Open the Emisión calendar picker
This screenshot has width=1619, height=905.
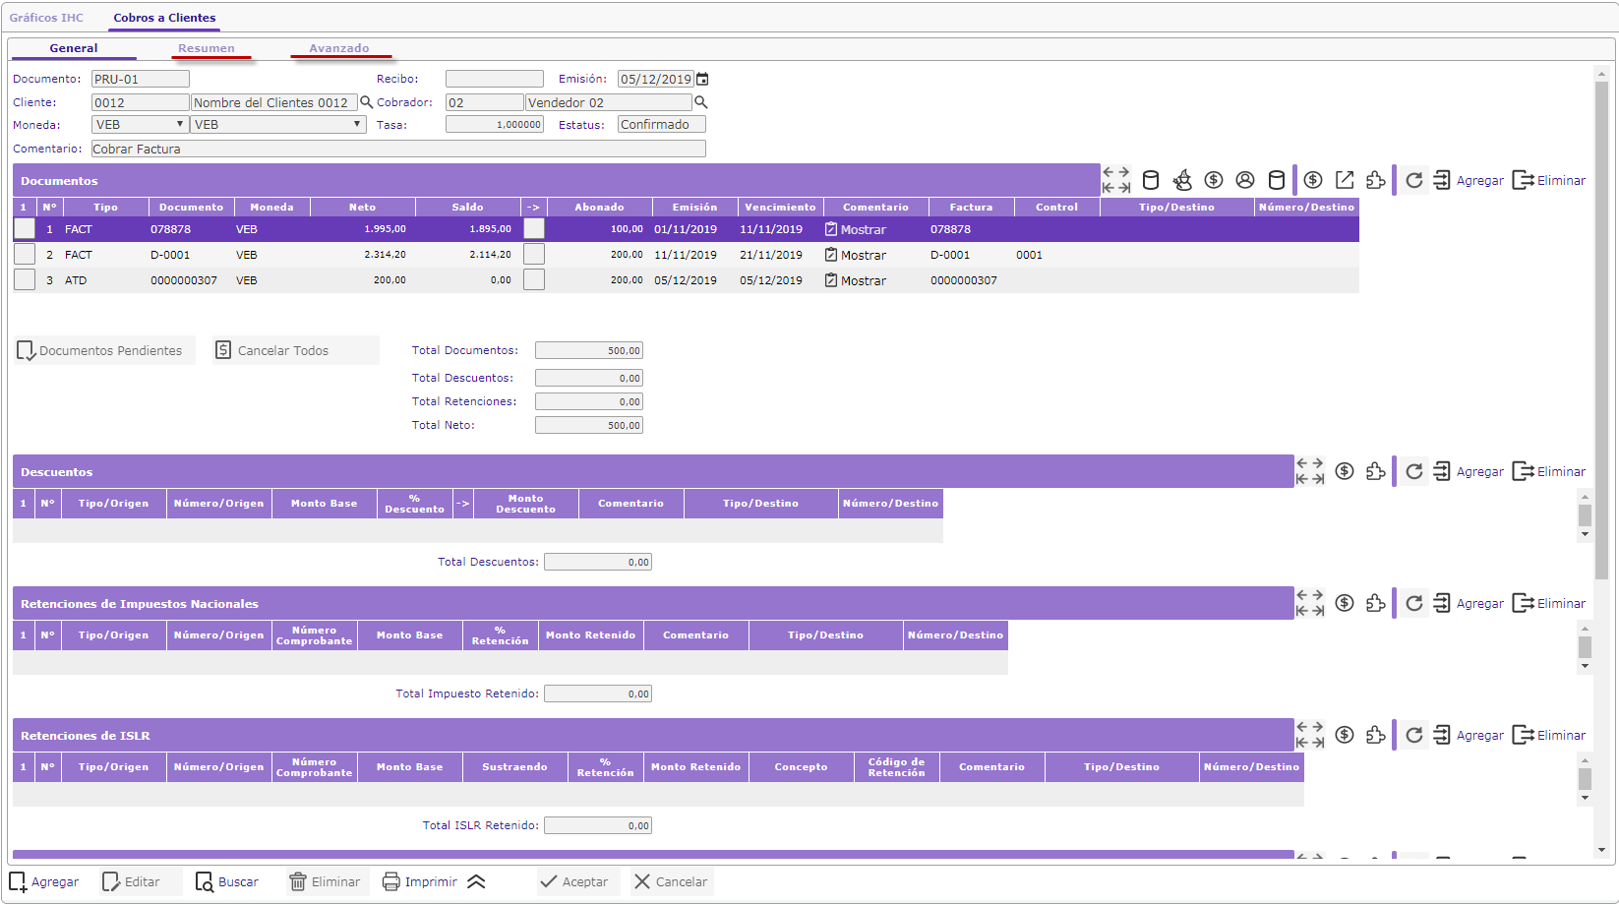[x=702, y=79]
